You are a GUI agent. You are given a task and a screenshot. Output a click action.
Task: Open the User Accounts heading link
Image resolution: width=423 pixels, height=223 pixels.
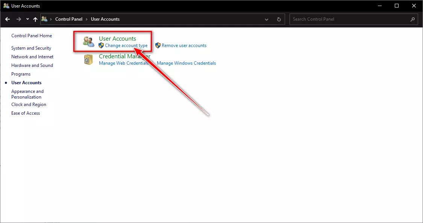tap(117, 39)
